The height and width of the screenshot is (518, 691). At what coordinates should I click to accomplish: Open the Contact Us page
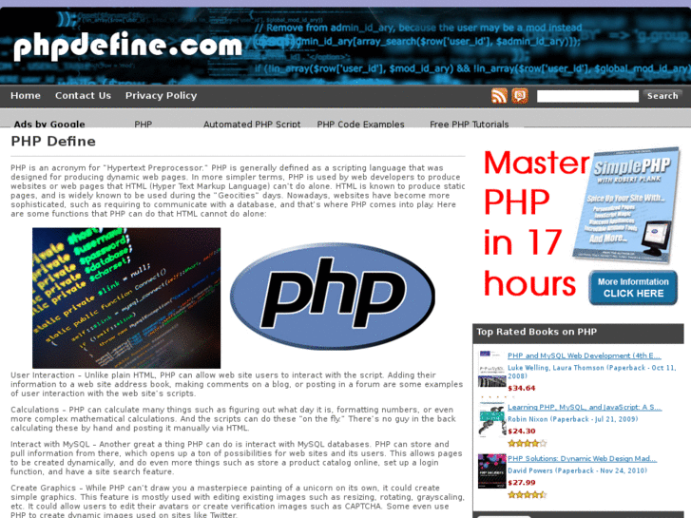83,96
